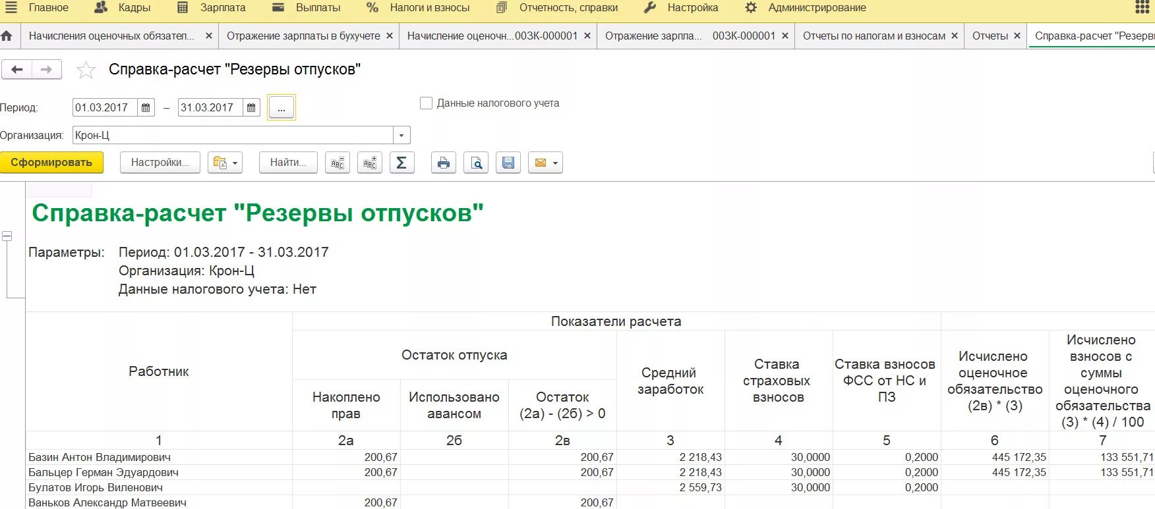Open the apps grid icon top right
The width and height of the screenshot is (1155, 509).
[x=1142, y=8]
